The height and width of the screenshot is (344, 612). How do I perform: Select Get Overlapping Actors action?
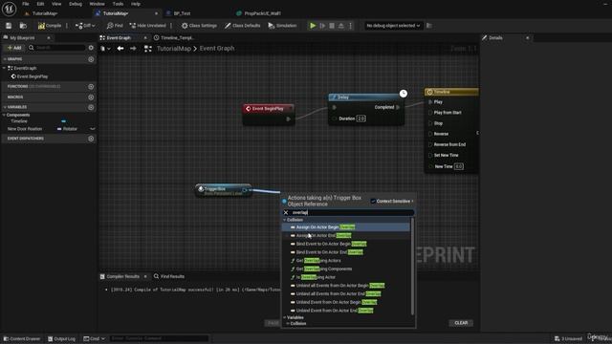(x=346, y=261)
